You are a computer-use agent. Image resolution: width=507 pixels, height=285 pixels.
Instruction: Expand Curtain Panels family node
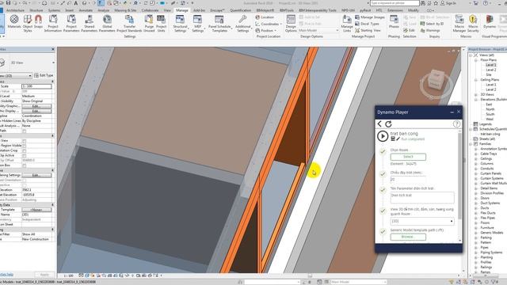coord(475,173)
